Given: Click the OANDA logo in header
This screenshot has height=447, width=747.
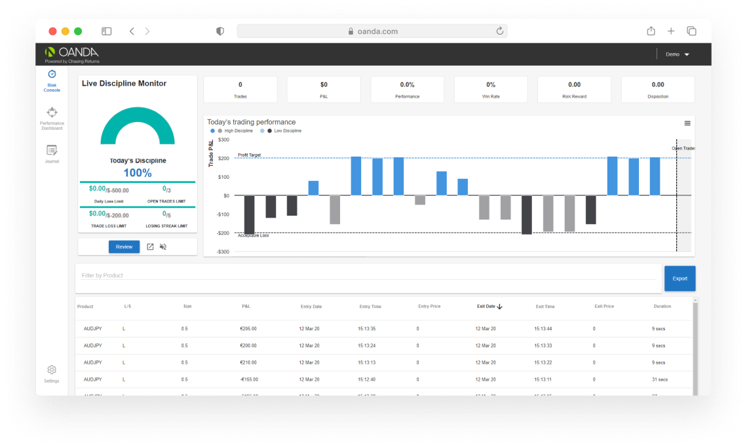Looking at the screenshot, I should click(72, 53).
